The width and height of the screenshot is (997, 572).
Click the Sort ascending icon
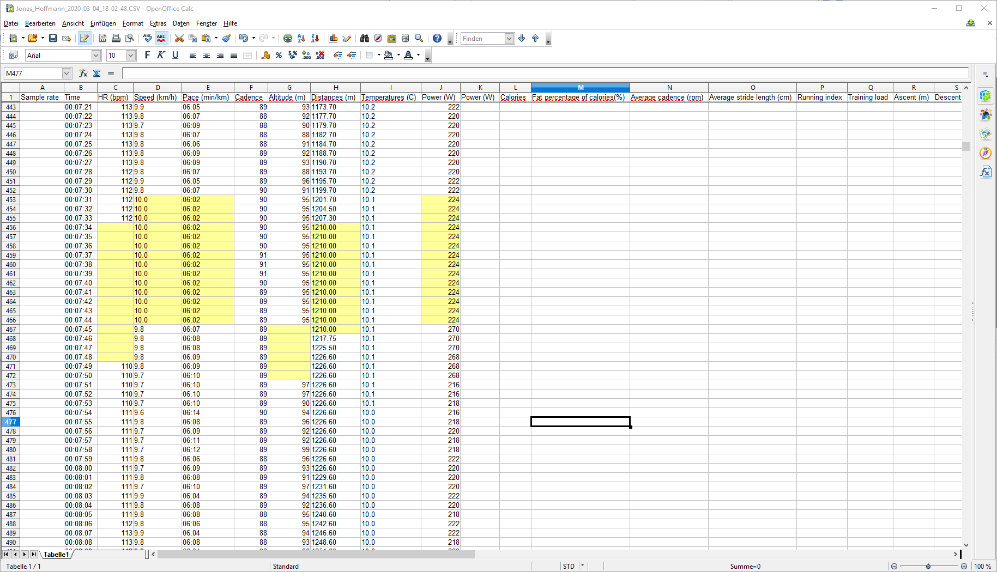301,38
